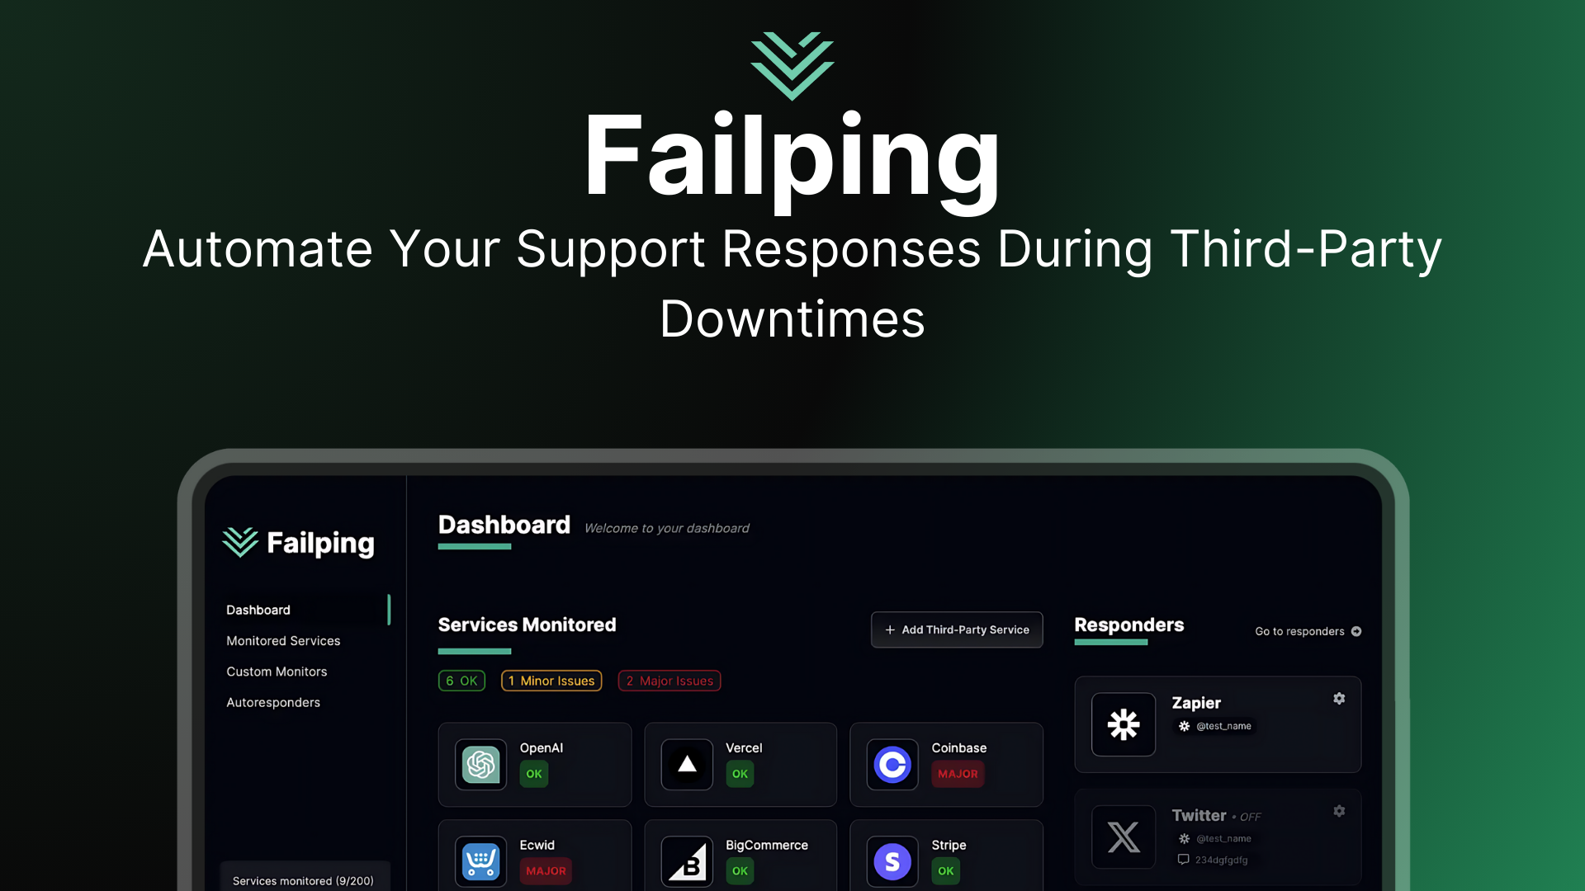Expand Monitored Services sidebar section

pyautogui.click(x=284, y=641)
